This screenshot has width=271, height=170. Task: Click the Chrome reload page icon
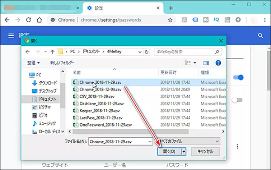pyautogui.click(x=29, y=20)
